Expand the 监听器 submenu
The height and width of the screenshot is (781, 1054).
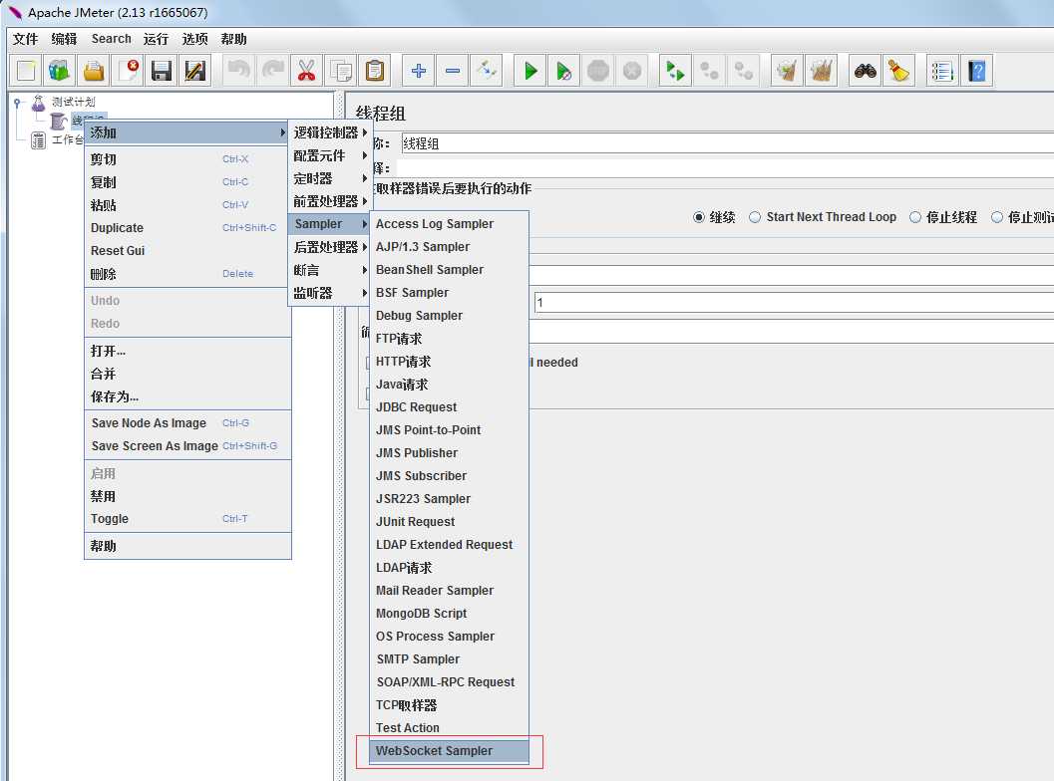[x=329, y=293]
